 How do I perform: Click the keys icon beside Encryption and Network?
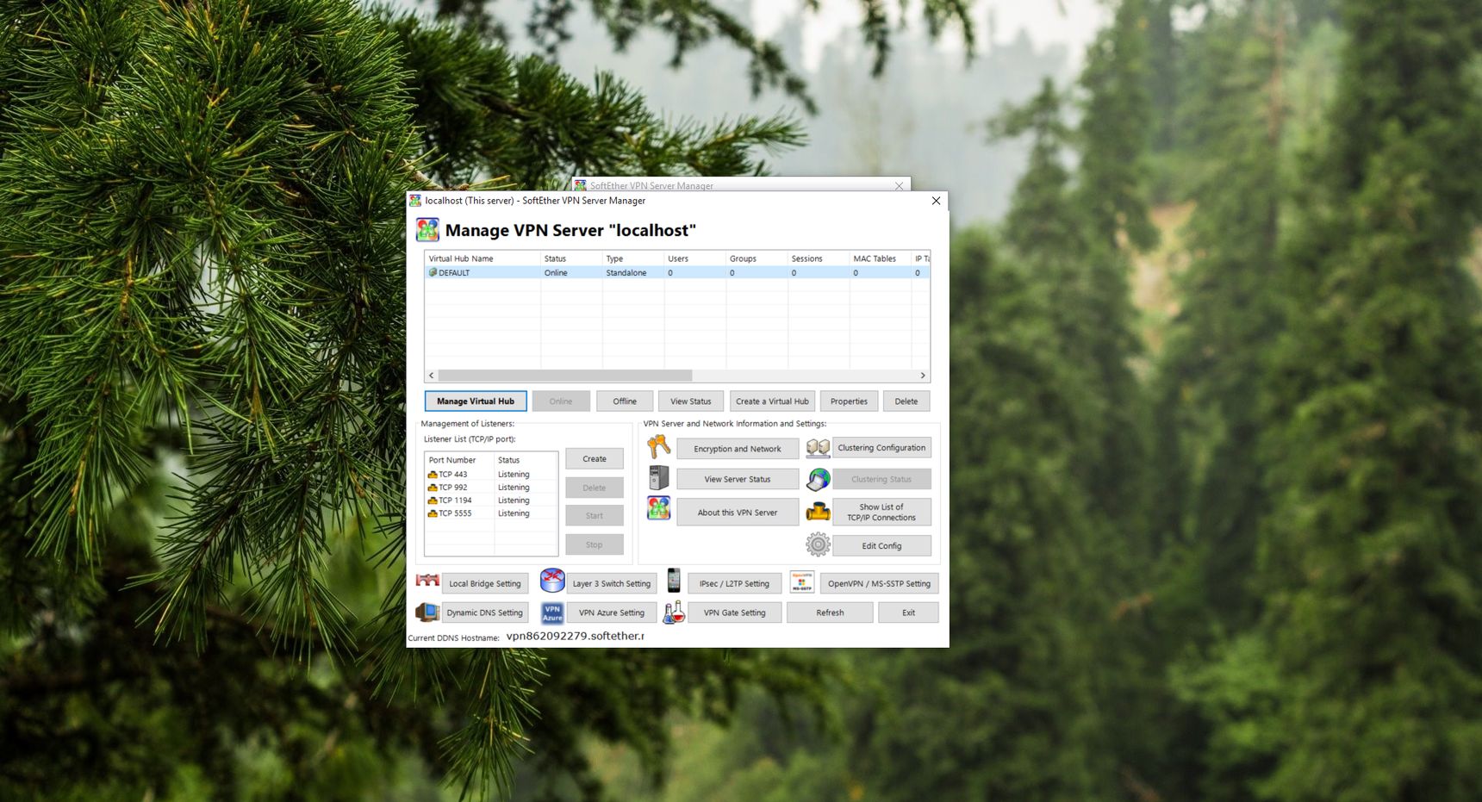659,446
